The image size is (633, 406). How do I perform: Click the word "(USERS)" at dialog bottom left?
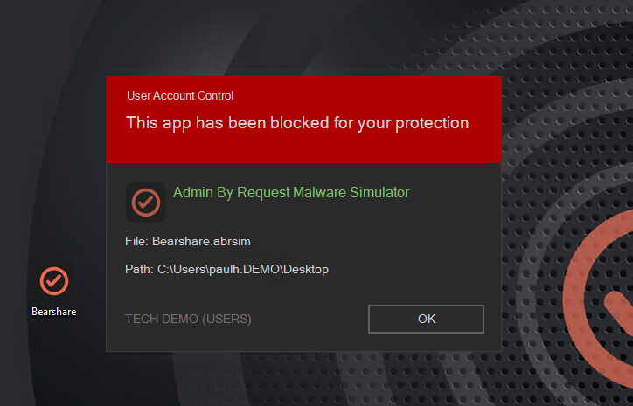click(x=226, y=319)
